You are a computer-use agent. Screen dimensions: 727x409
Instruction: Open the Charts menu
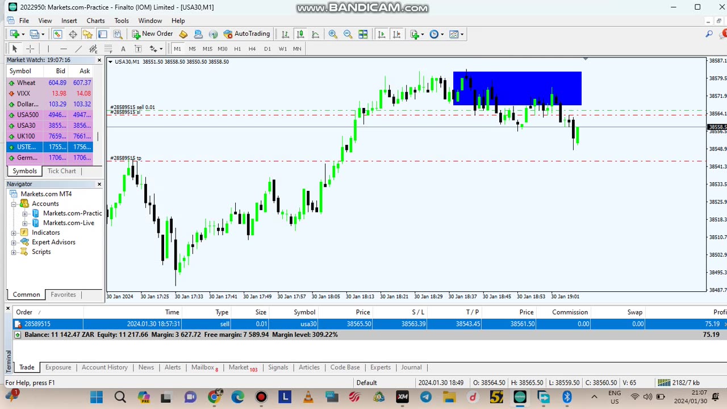click(x=95, y=20)
